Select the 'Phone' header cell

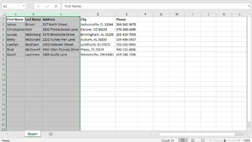(127, 19)
